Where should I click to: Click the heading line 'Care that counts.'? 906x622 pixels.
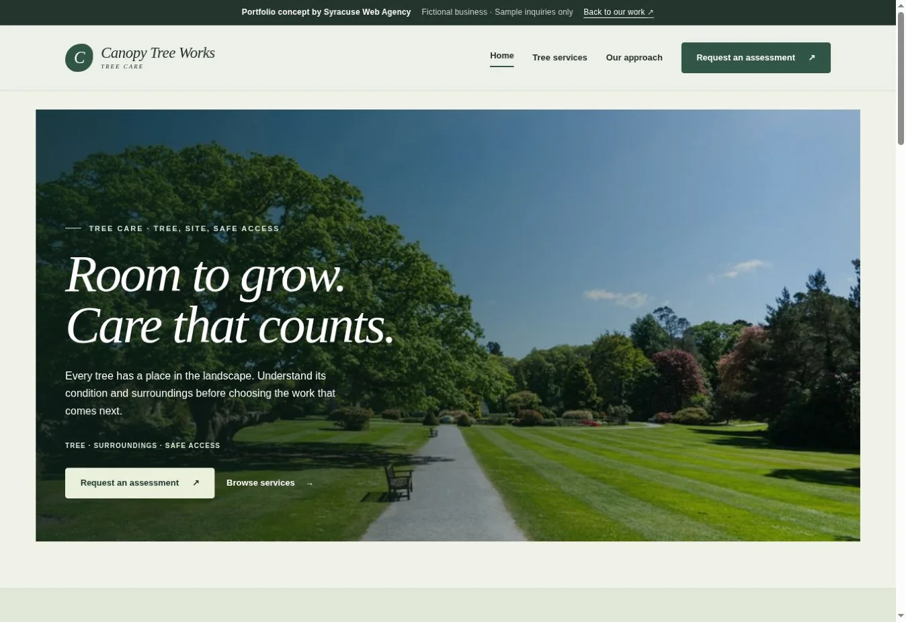[x=230, y=326]
